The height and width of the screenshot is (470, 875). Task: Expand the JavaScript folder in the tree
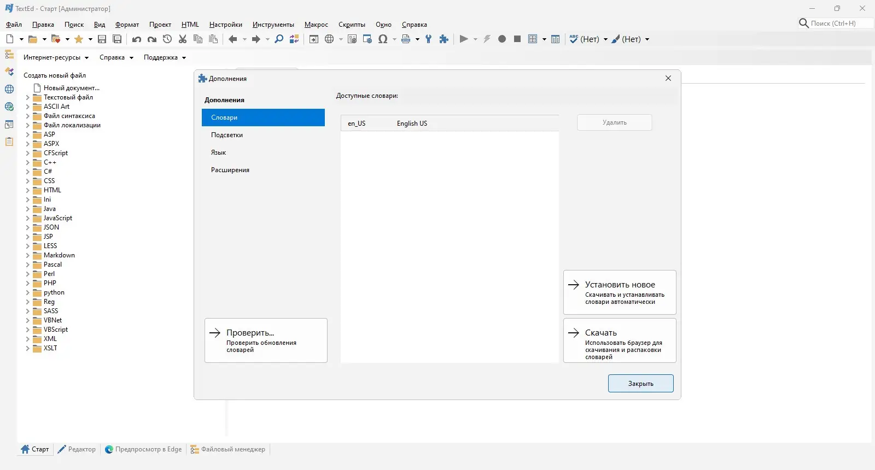click(x=27, y=218)
